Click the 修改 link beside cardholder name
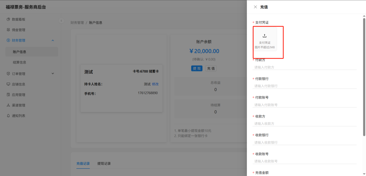Image resolution: width=366 pixels, height=176 pixels. (x=155, y=84)
